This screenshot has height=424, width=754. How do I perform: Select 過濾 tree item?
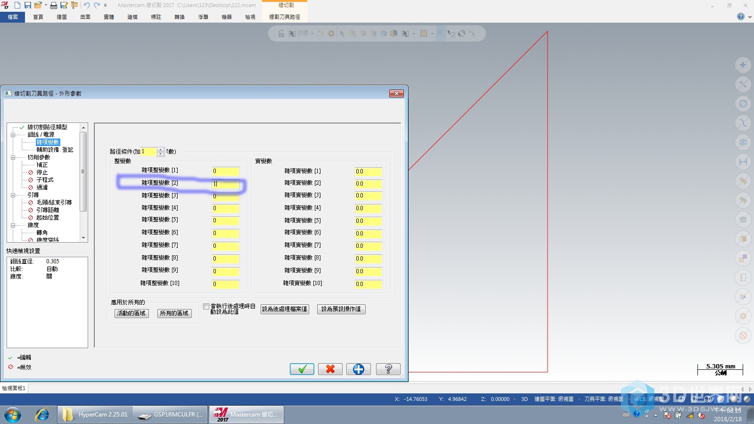(x=42, y=188)
